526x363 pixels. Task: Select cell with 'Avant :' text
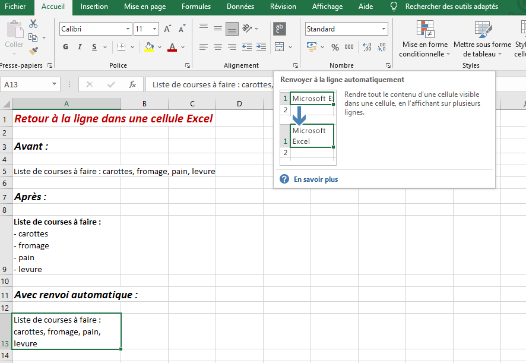pos(66,146)
